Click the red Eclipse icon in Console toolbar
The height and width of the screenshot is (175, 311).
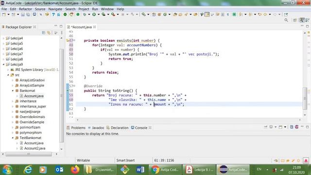297,127
